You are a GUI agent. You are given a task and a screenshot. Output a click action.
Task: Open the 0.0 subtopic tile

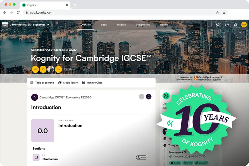click(x=43, y=131)
